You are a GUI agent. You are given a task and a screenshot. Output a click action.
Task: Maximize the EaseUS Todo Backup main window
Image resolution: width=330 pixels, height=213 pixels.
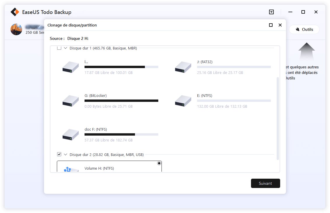tap(303, 12)
